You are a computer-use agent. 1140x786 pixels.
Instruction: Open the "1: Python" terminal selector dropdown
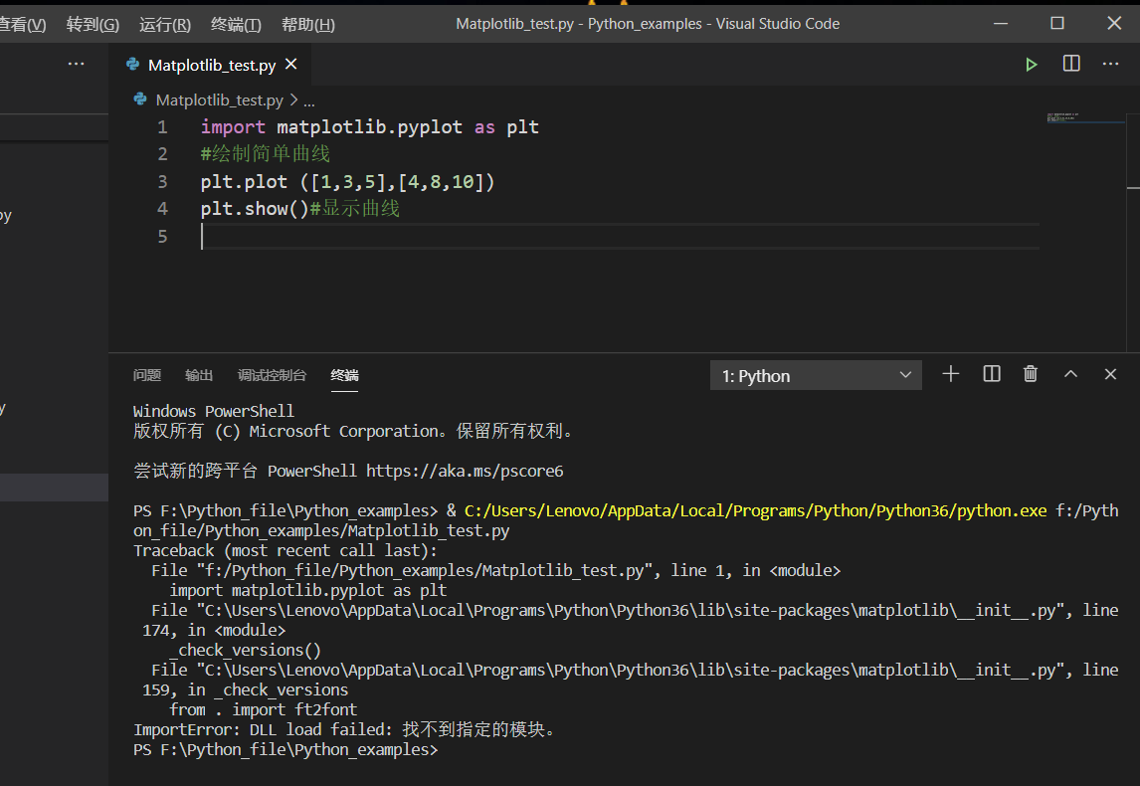click(816, 375)
